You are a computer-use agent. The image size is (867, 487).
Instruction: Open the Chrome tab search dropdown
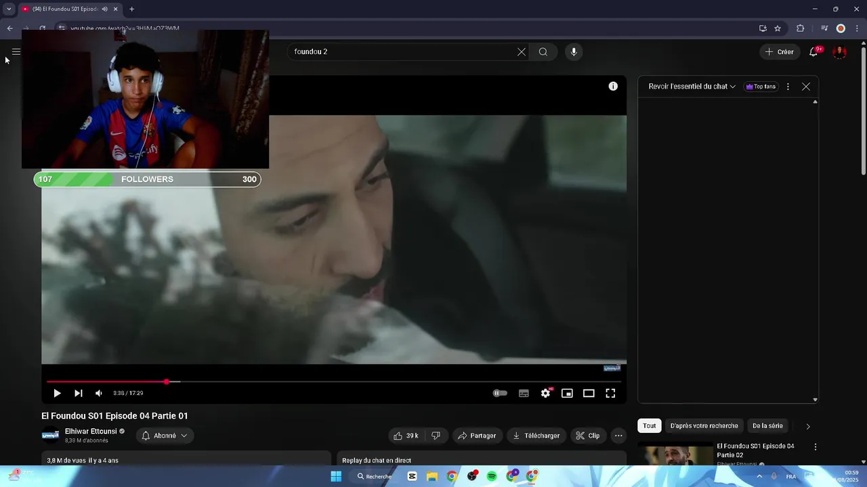pyautogui.click(x=9, y=9)
